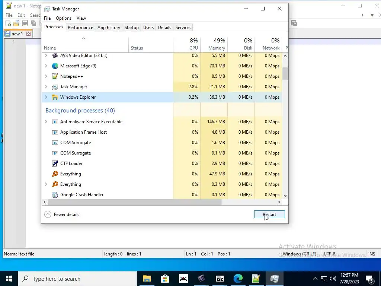Sort processes by Network column
The height and width of the screenshot is (286, 381).
point(269,44)
